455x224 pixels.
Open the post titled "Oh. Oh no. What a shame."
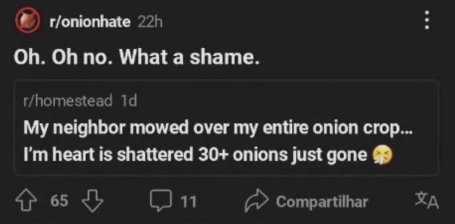pyautogui.click(x=136, y=58)
